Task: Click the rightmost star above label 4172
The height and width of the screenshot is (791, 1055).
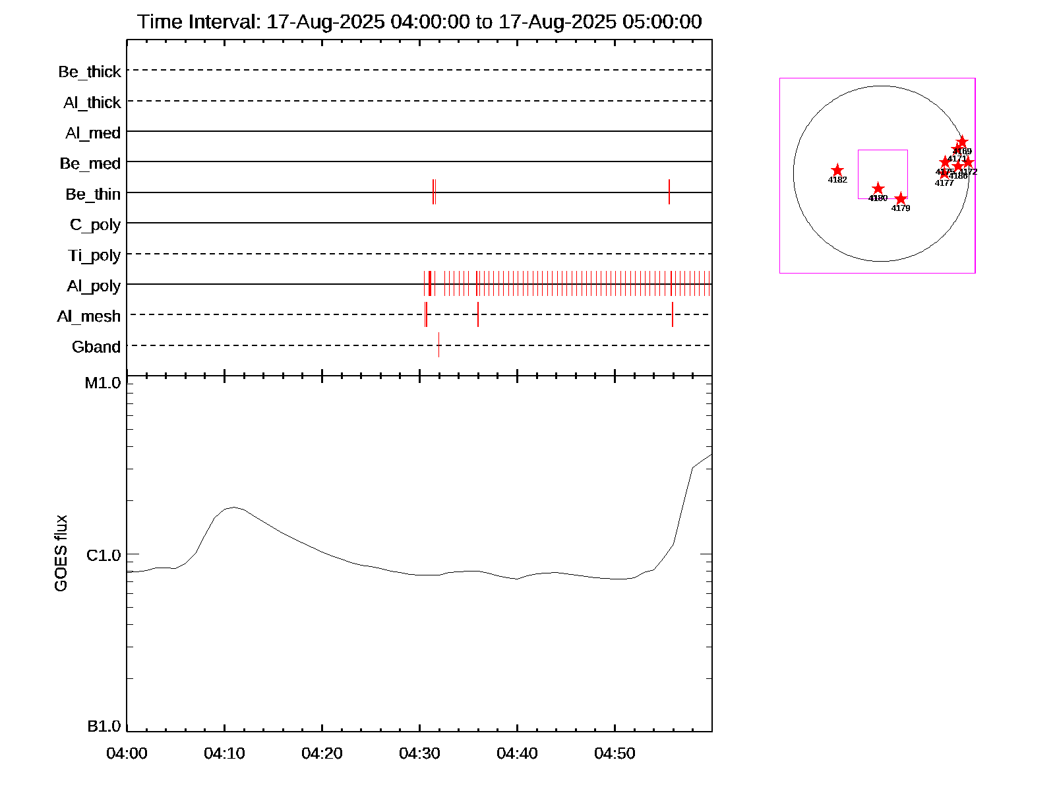Action: tap(968, 163)
